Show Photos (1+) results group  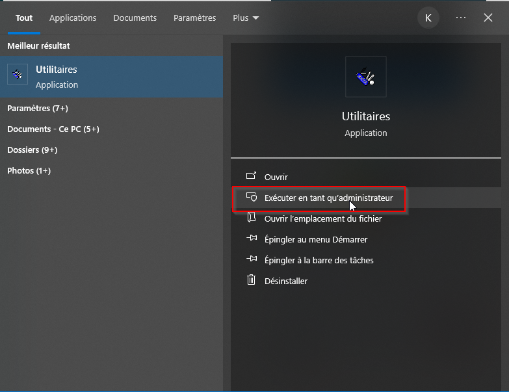point(29,171)
